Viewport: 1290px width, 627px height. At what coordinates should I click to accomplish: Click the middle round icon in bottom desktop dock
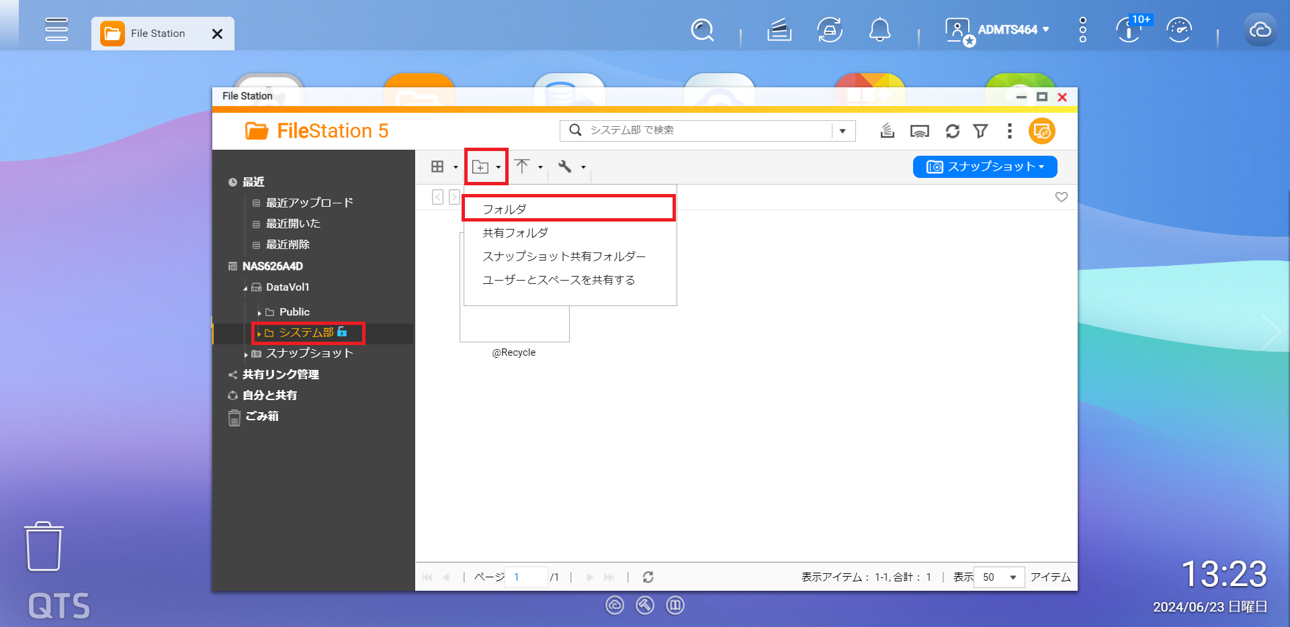pyautogui.click(x=645, y=606)
